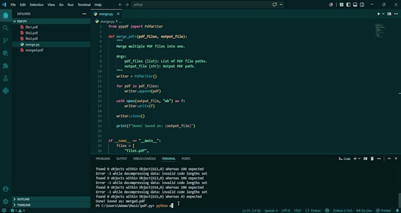Toggle the bottom Panel visibility
The width and height of the screenshot is (401, 213).
click(x=355, y=5)
